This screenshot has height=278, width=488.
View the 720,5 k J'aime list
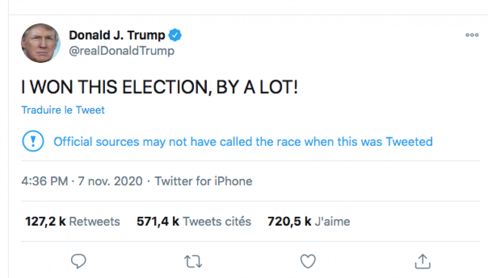(x=309, y=221)
